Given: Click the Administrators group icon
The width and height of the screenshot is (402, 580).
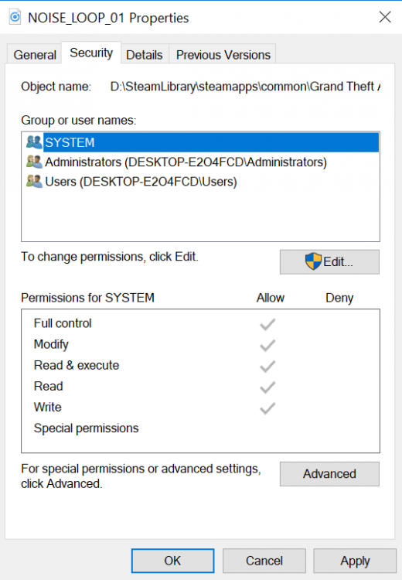Looking at the screenshot, I should (x=34, y=162).
